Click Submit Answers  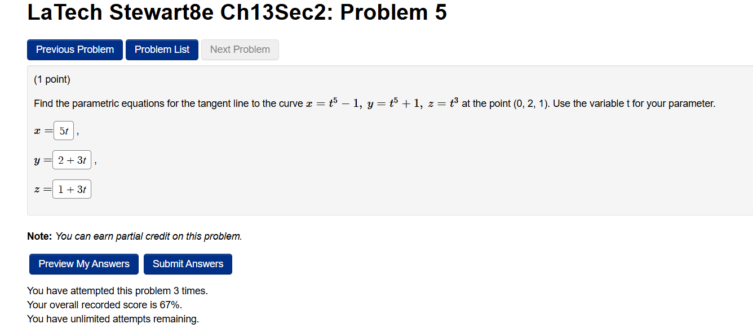(x=188, y=264)
